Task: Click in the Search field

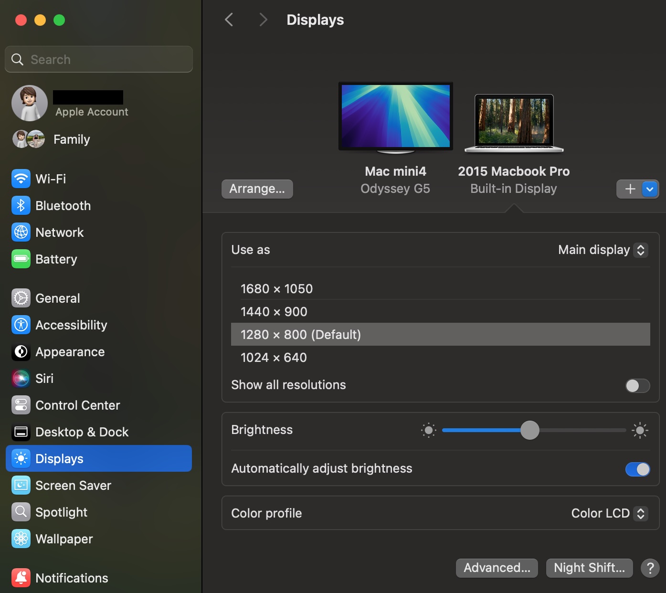Action: click(99, 59)
